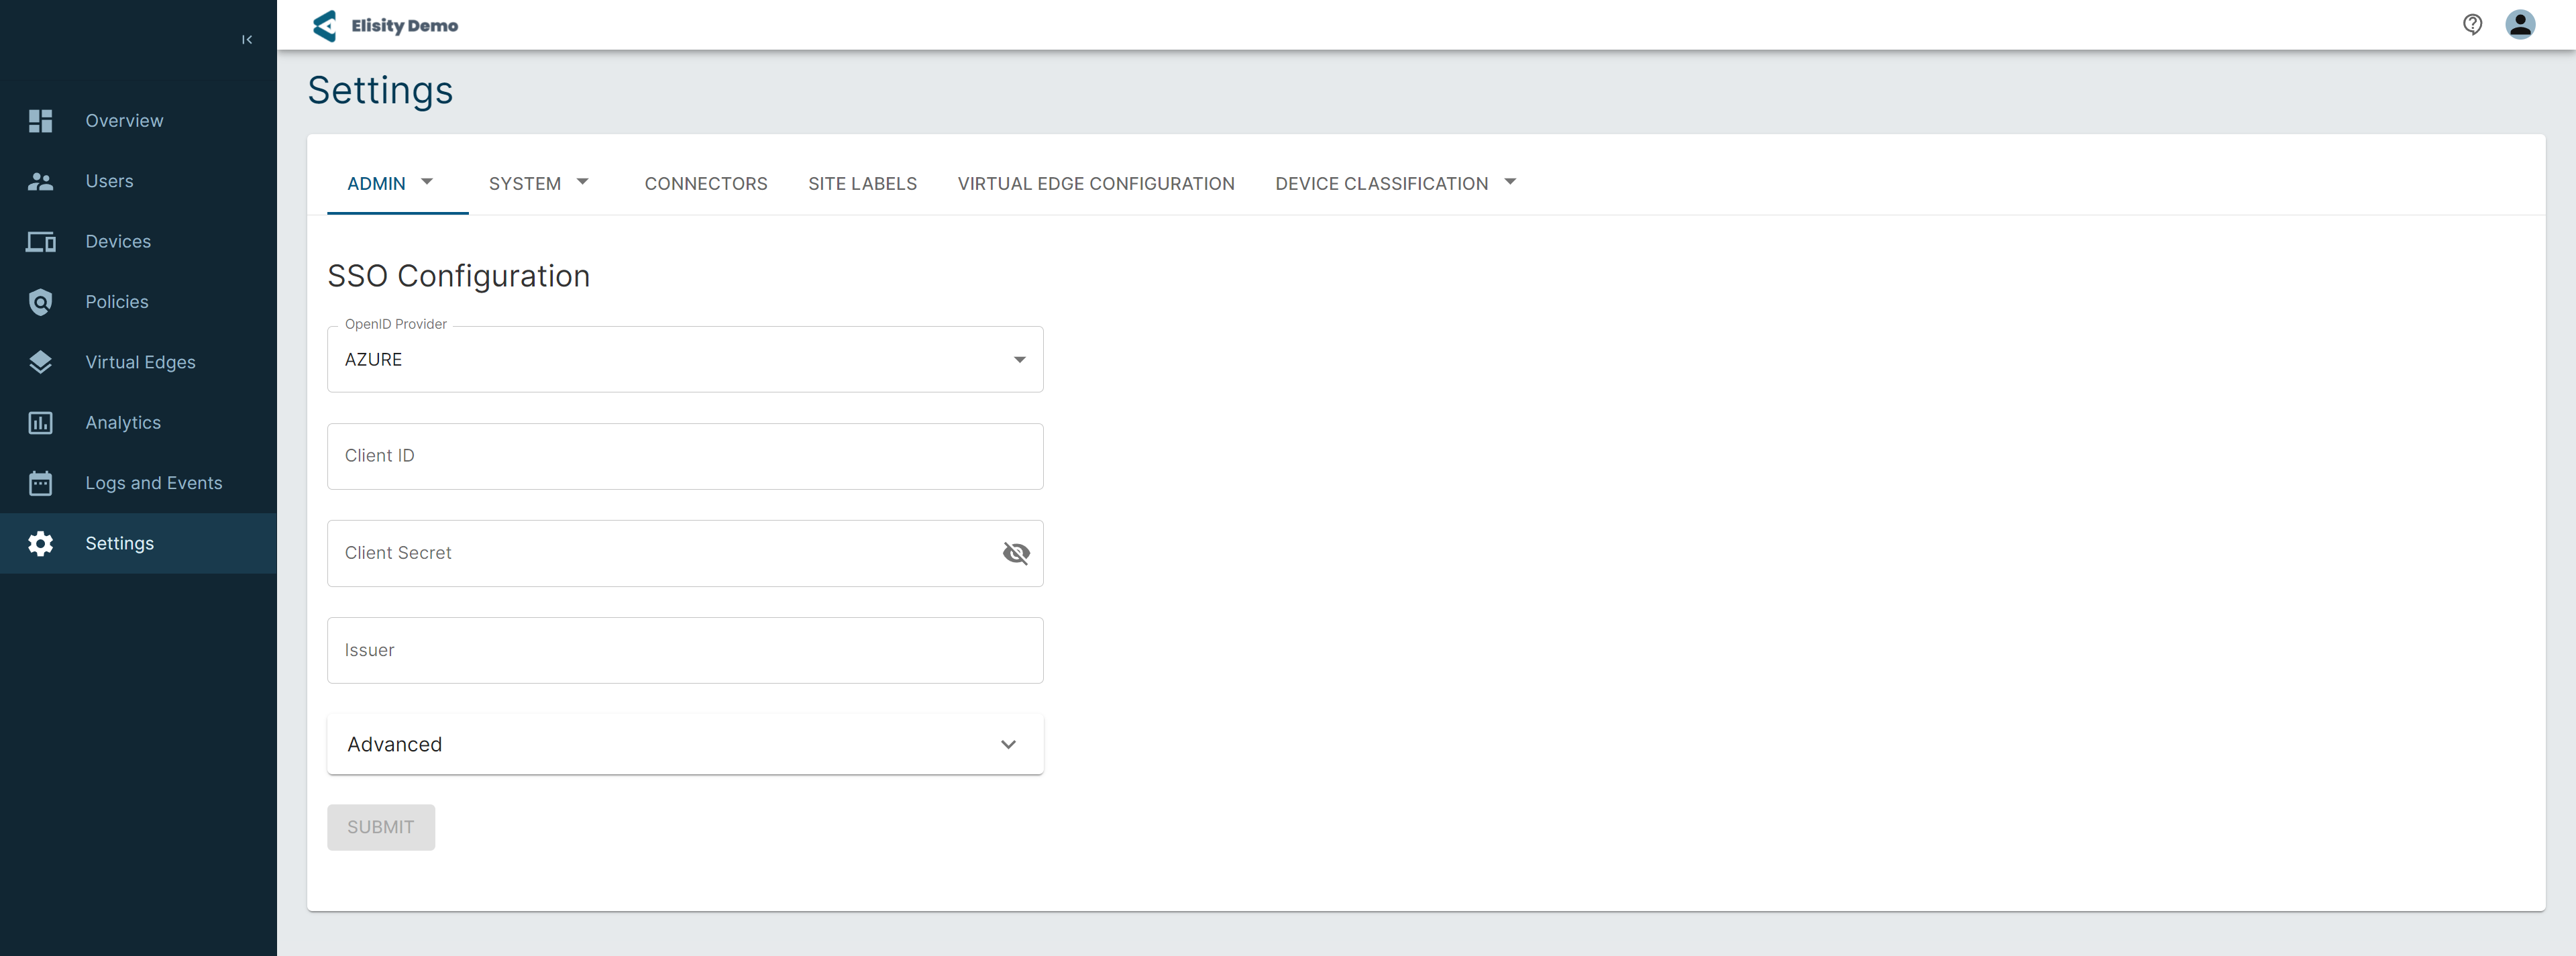Switch to the CONNECTORS tab

[x=706, y=184]
